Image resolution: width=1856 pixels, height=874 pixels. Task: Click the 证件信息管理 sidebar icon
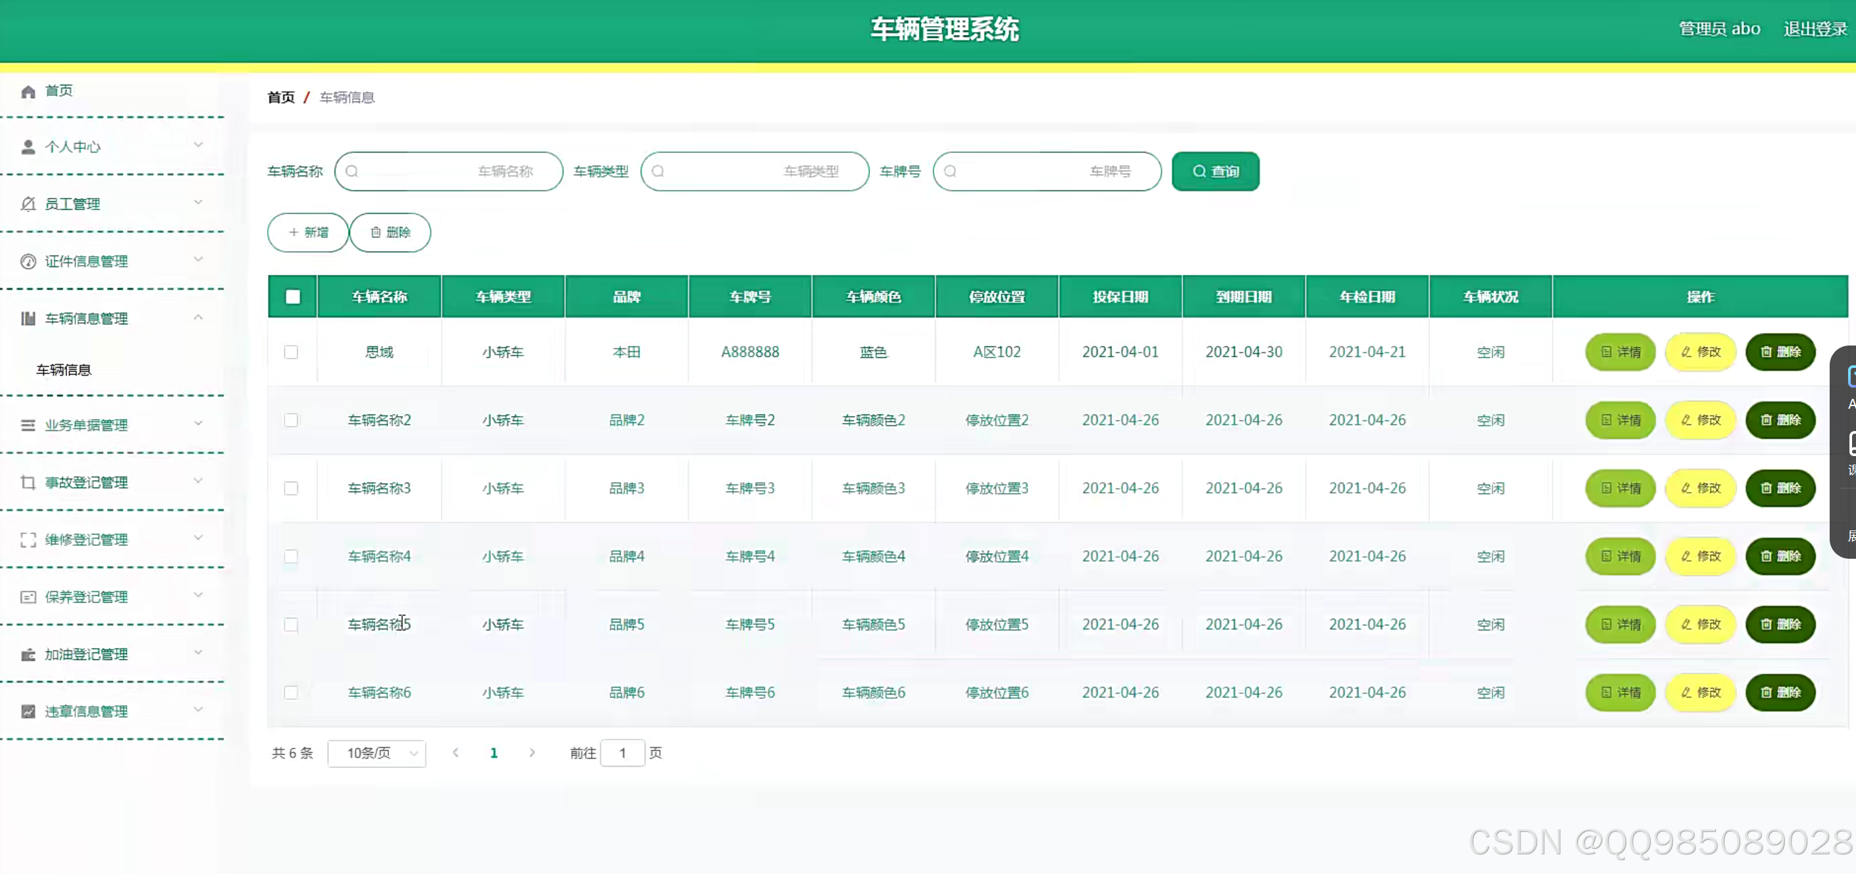coord(28,261)
